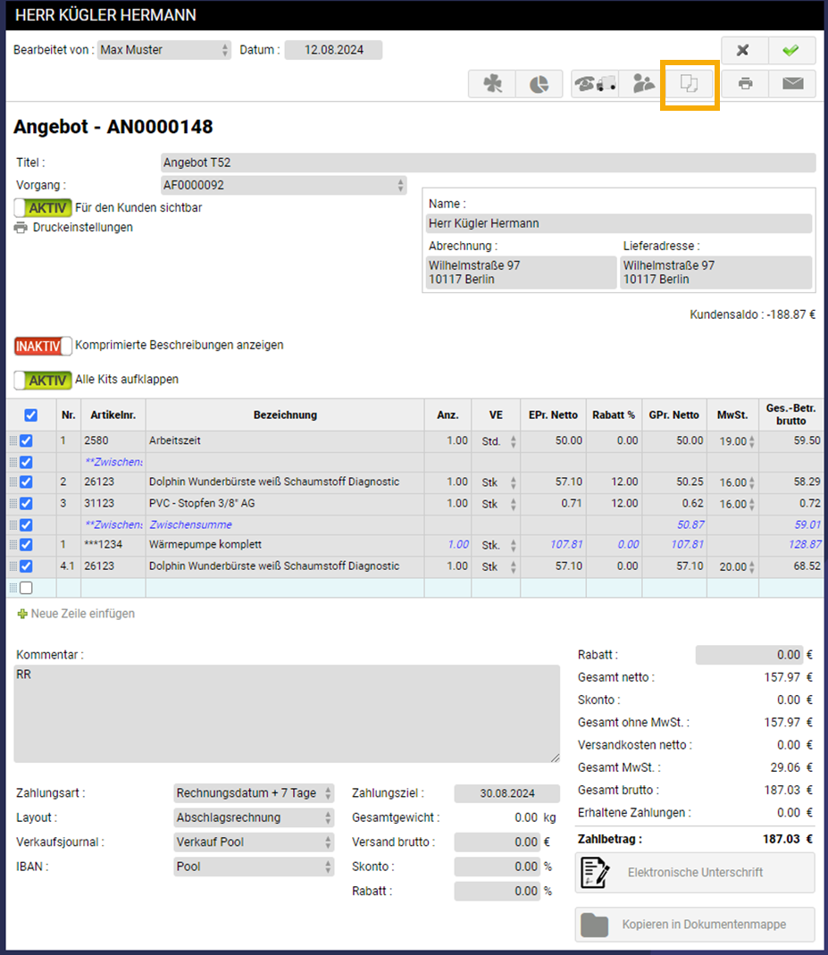Click the 'Elektronische Unterschrift' button

(695, 872)
